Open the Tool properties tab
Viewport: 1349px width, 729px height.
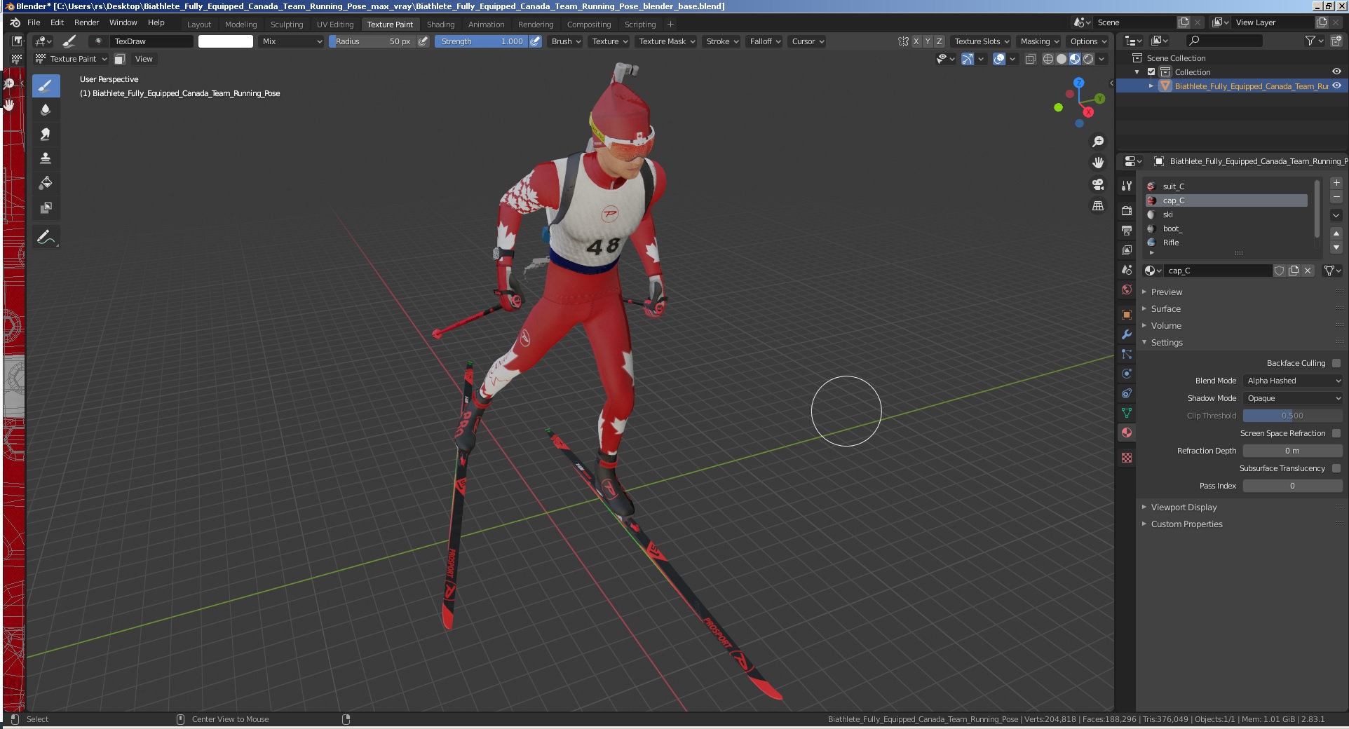tap(1127, 186)
